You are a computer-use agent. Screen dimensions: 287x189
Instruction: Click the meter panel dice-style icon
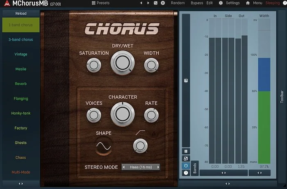(x=186, y=158)
